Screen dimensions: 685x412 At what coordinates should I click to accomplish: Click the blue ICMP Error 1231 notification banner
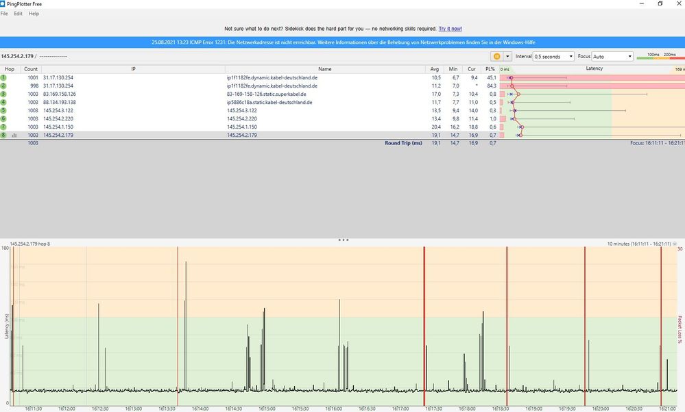(342, 42)
